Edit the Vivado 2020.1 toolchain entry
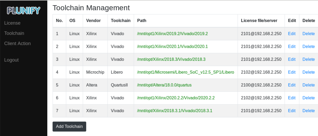Image resolution: width=318 pixels, height=136 pixels. pos(292,46)
